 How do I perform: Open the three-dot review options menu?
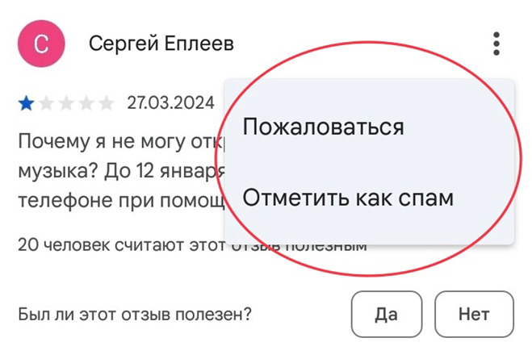coord(496,44)
